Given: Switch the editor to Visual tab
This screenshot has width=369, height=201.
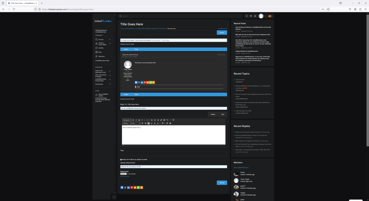Looking at the screenshot, I should pyautogui.click(x=213, y=114).
